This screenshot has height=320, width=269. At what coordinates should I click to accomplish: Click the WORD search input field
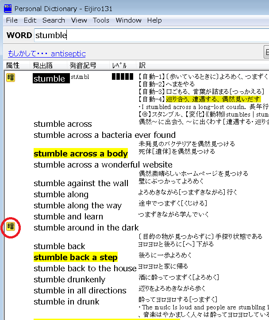pyautogui.click(x=151, y=35)
